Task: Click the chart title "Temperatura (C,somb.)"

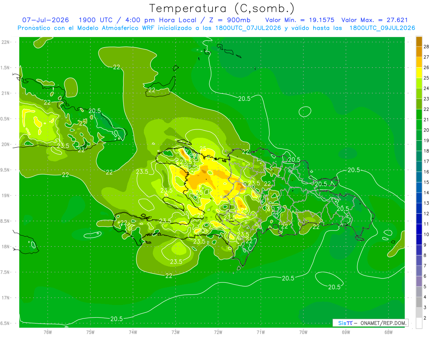Action: 222,8
